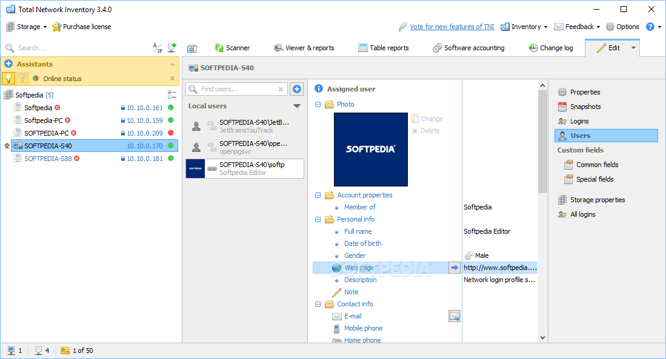Open the Storage menu
The height and width of the screenshot is (359, 666).
pyautogui.click(x=26, y=27)
